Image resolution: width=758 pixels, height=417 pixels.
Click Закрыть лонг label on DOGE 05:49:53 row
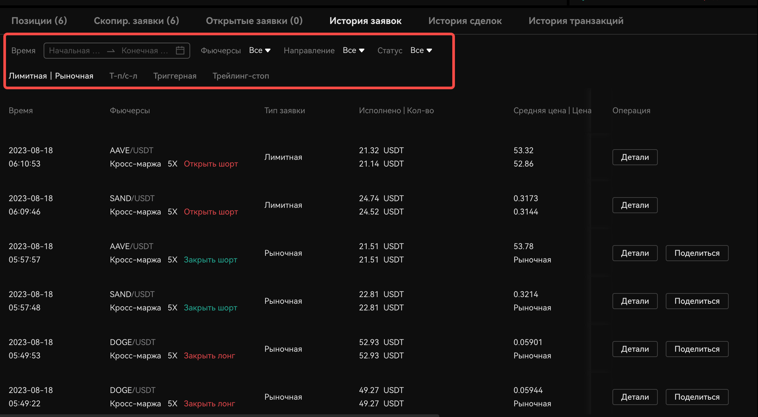pos(209,356)
